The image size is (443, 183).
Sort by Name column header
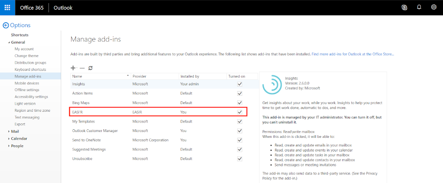(x=100, y=76)
